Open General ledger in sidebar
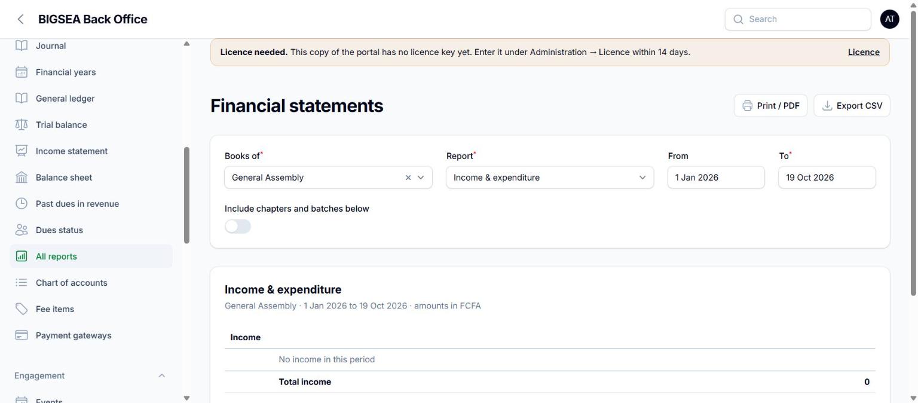918x403 pixels. [x=91, y=99]
